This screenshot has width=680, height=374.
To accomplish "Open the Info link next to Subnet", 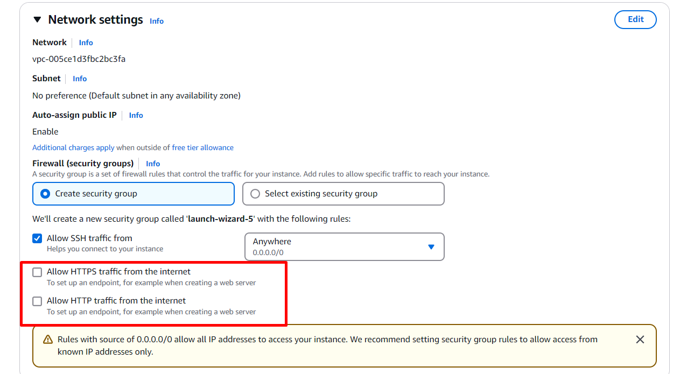I will pos(80,79).
